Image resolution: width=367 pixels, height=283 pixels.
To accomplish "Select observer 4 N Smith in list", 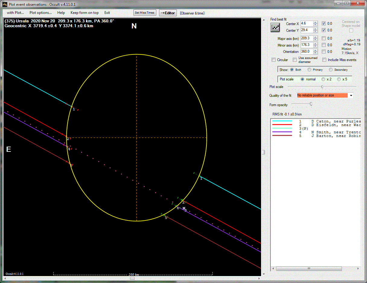I will tap(316, 132).
